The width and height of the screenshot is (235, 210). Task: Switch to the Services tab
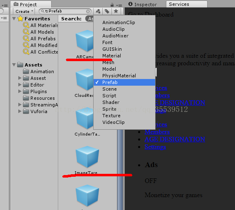(187, 4)
